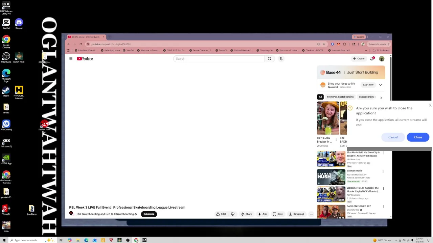Open the Create menu on YouTube
The image size is (433, 243).
[x=359, y=59]
